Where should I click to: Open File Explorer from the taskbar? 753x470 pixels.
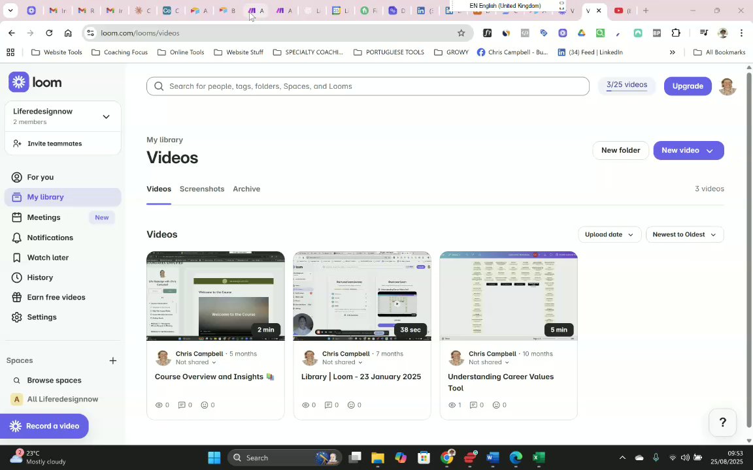[x=377, y=458]
